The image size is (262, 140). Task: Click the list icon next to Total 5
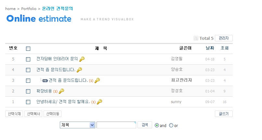pos(196,38)
